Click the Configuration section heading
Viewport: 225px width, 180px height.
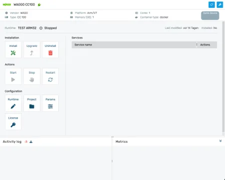(x=13, y=91)
